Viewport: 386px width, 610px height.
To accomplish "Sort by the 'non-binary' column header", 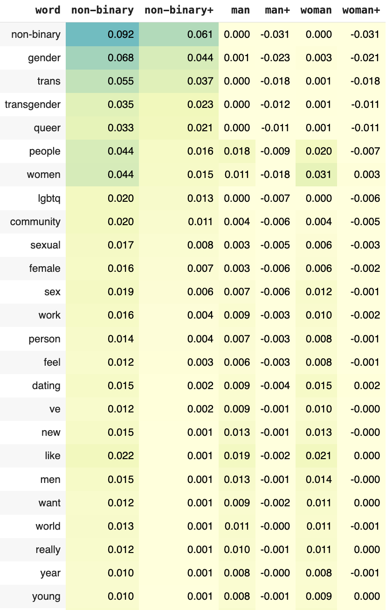I will point(102,10).
